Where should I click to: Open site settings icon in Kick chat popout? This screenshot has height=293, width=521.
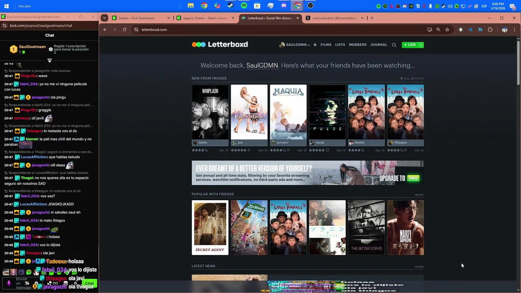pyautogui.click(x=4, y=26)
